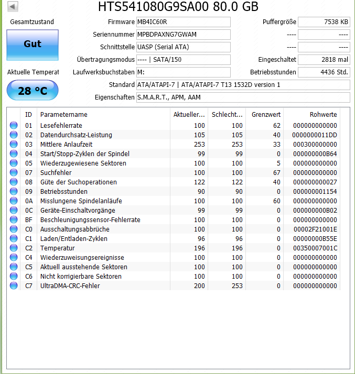Click status dot for Datendurchsatz-Leistung row
This screenshot has width=355, height=374.
pos(14,135)
